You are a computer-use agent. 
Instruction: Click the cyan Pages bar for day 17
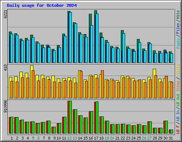[x=97, y=38]
